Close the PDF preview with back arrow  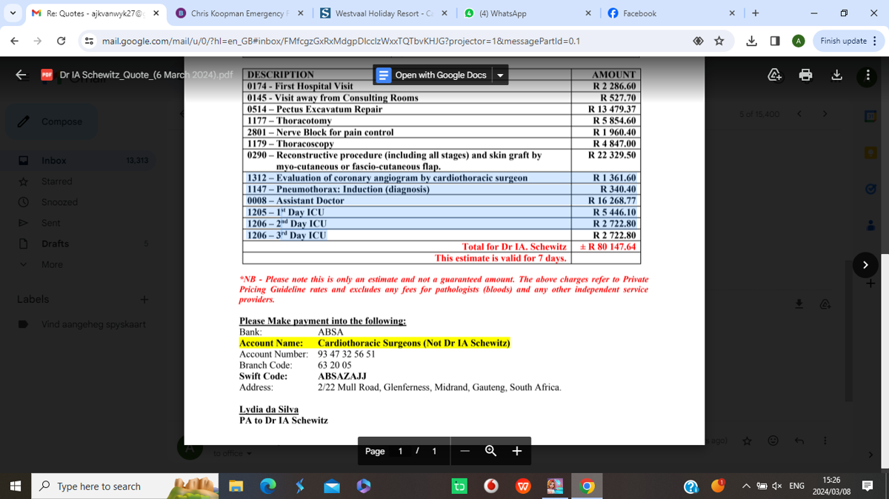(21, 75)
